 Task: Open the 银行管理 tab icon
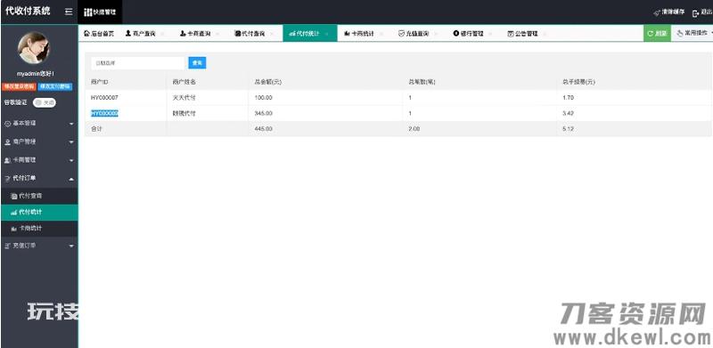pyautogui.click(x=456, y=34)
